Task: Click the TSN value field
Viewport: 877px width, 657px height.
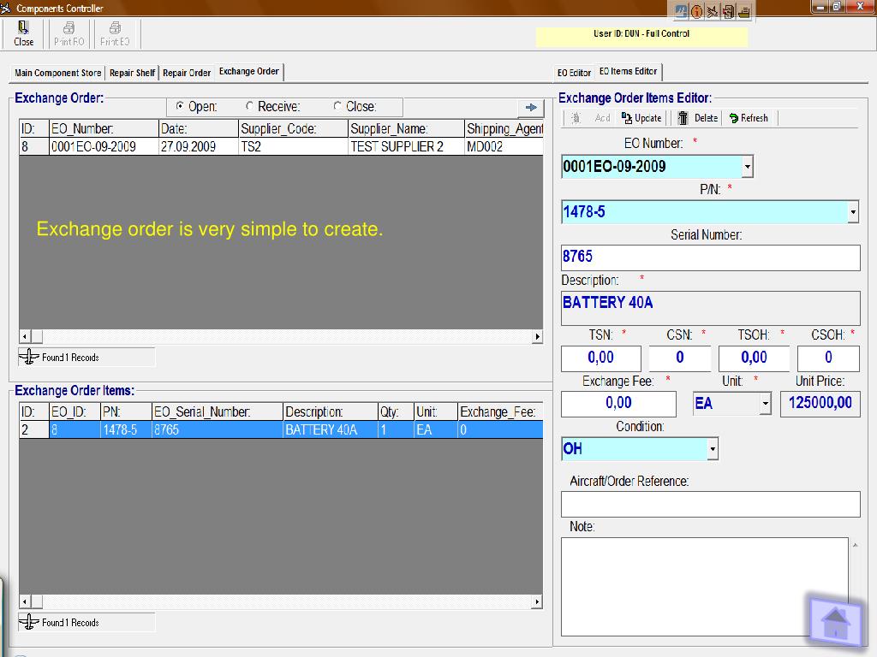Action: pos(600,358)
